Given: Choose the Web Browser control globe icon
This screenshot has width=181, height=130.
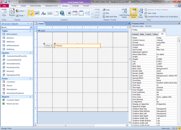Looking at the screenshot, I should (x=62, y=13).
